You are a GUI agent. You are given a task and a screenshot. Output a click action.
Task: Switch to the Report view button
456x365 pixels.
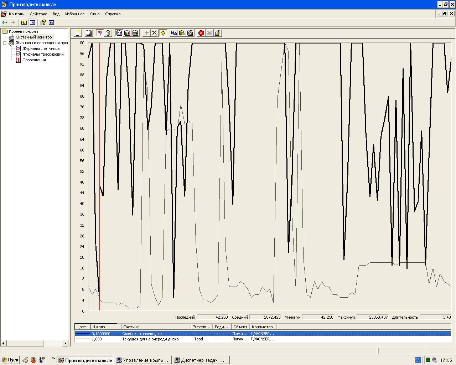tap(135, 33)
